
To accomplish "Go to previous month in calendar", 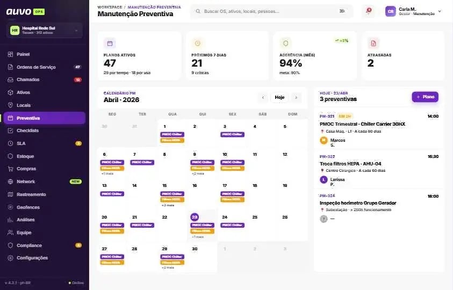I will click(x=263, y=97).
